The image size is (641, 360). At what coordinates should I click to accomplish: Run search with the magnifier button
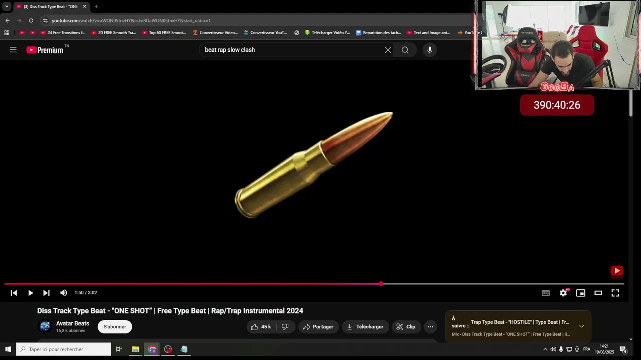[405, 50]
